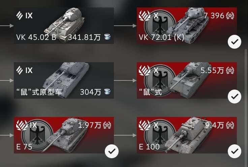Click the silver credits icon beside 341.81万
This screenshot has width=248, height=167.
click(107, 37)
